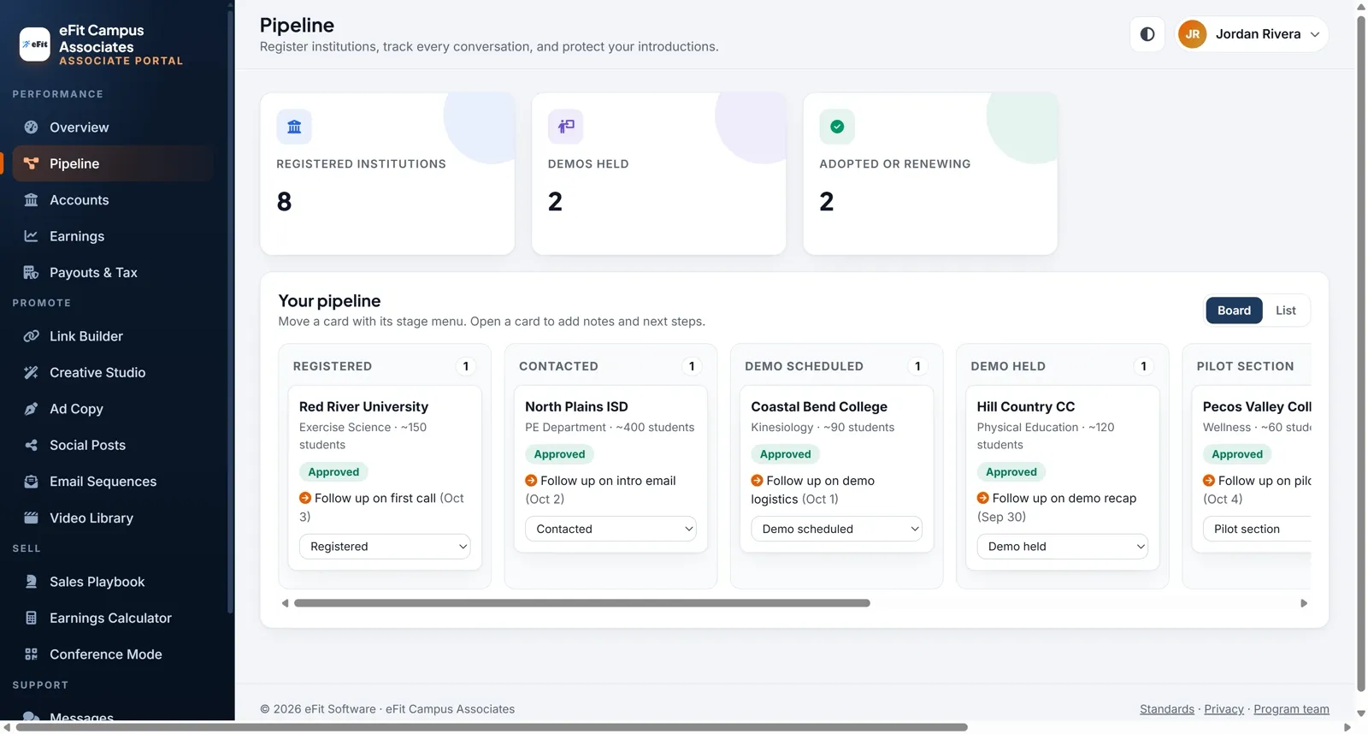
Task: Open Coastal Bend College stage dropdown
Action: (x=836, y=529)
